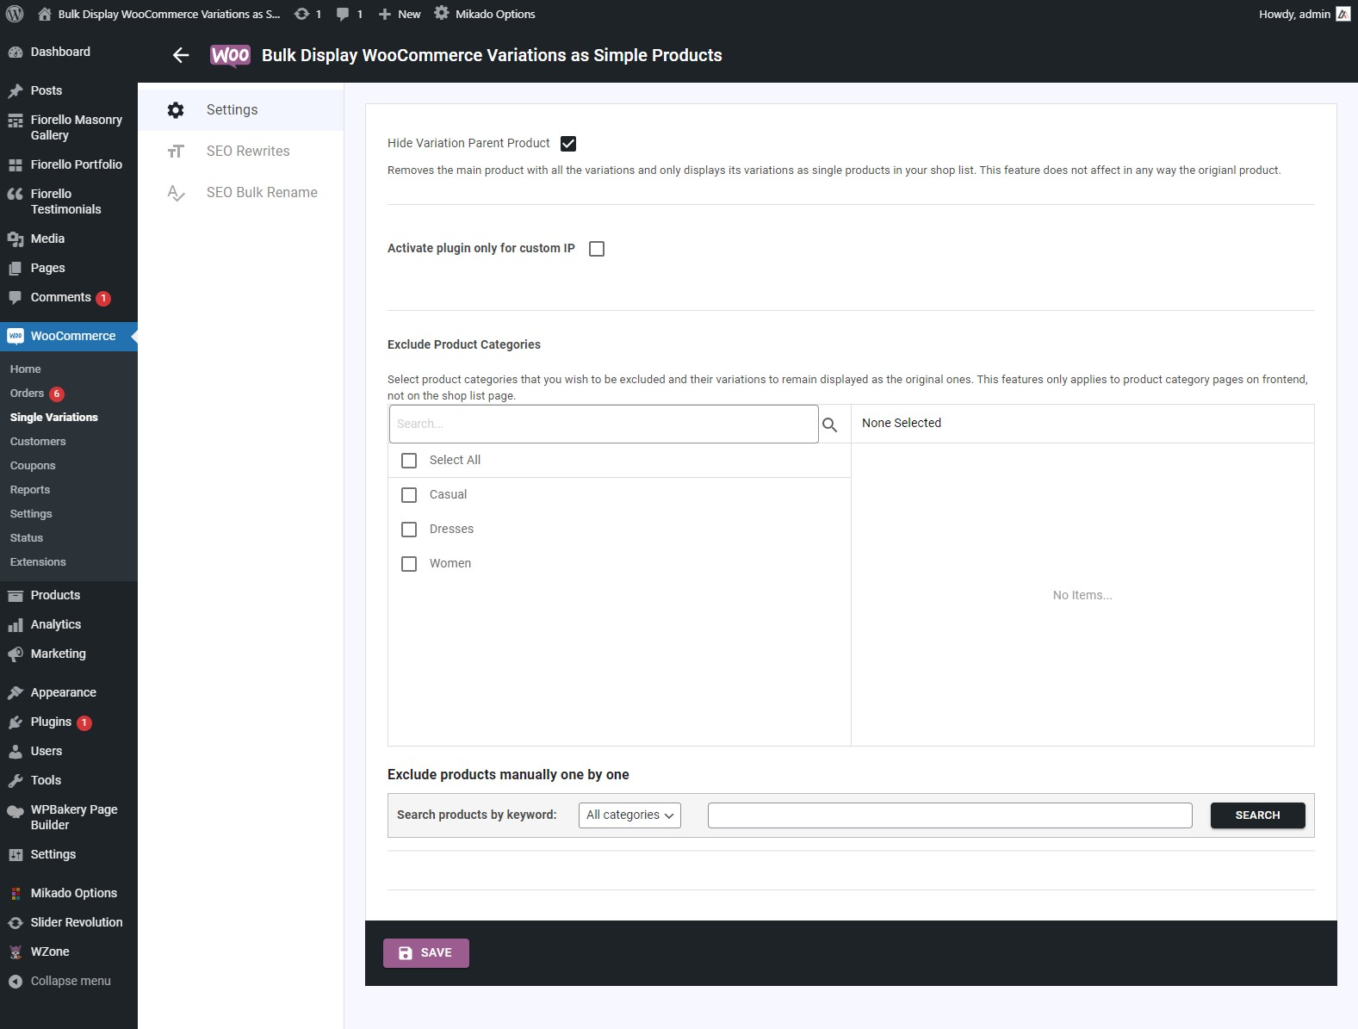Open WooCommerce Status submenu link
1358x1029 pixels.
coord(27,538)
